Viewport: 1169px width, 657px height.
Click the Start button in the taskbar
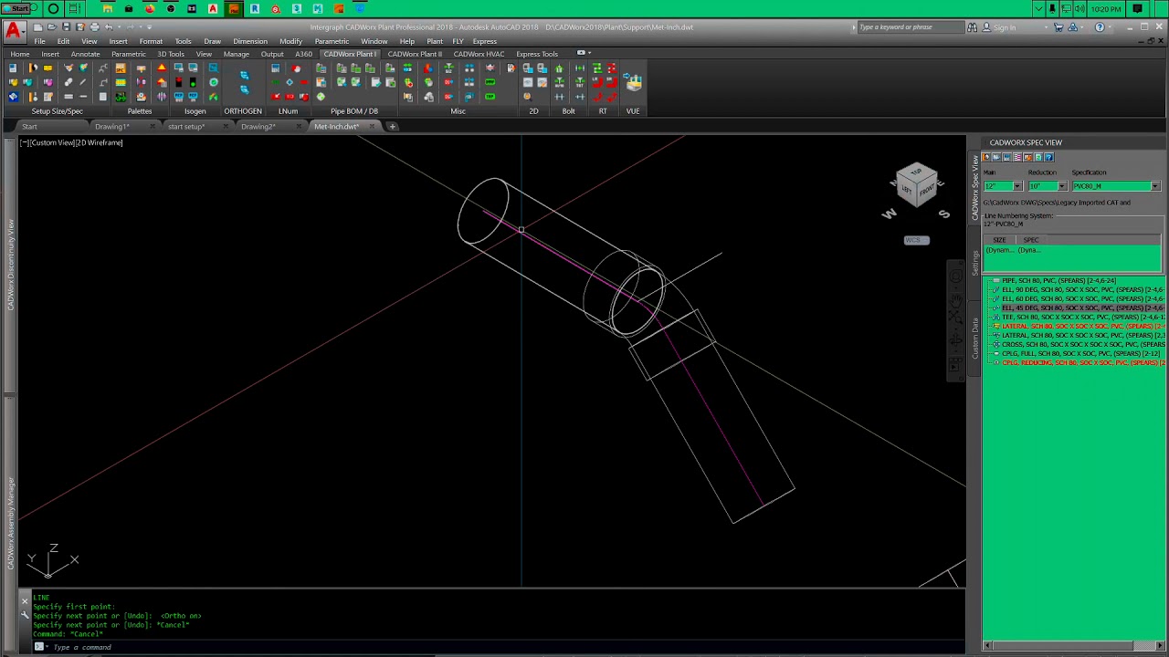pyautogui.click(x=16, y=8)
